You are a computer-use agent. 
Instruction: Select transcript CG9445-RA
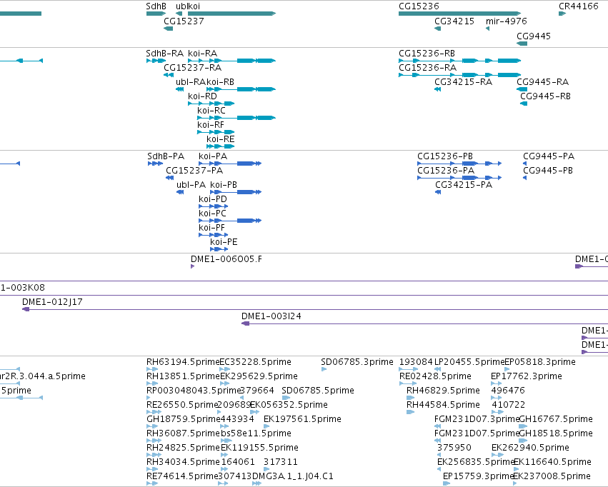542,82
